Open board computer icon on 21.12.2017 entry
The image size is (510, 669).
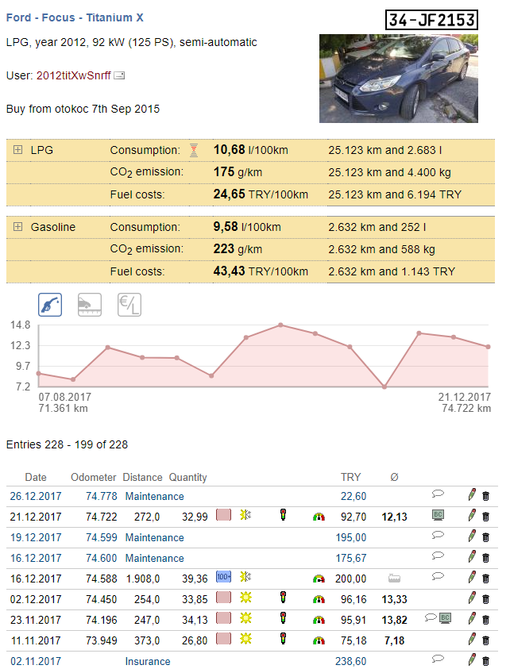(438, 515)
